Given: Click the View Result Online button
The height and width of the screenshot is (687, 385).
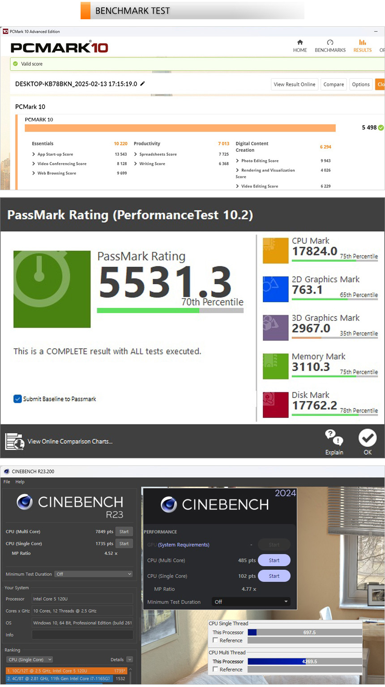Looking at the screenshot, I should click(295, 84).
